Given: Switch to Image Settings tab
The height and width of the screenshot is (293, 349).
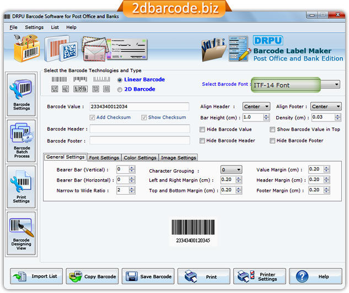Looking at the screenshot, I should (179, 158).
